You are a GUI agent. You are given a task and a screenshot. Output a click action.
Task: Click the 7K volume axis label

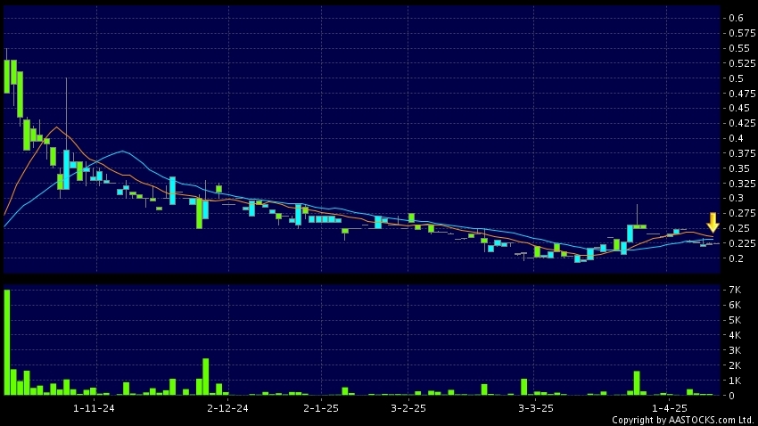point(735,290)
